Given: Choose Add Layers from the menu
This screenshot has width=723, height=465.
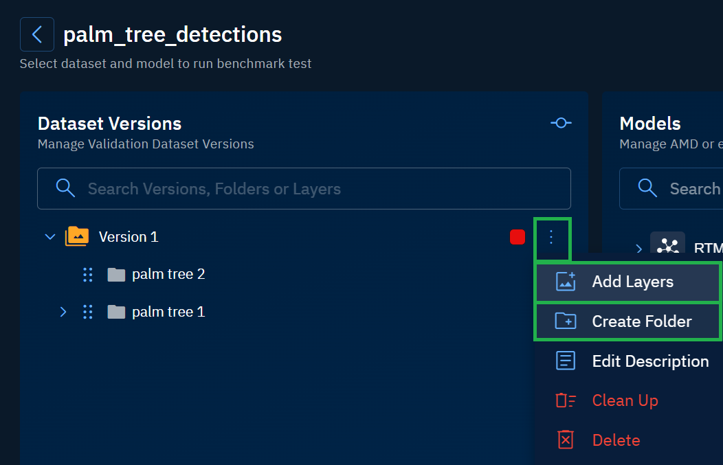Looking at the screenshot, I should tap(632, 282).
